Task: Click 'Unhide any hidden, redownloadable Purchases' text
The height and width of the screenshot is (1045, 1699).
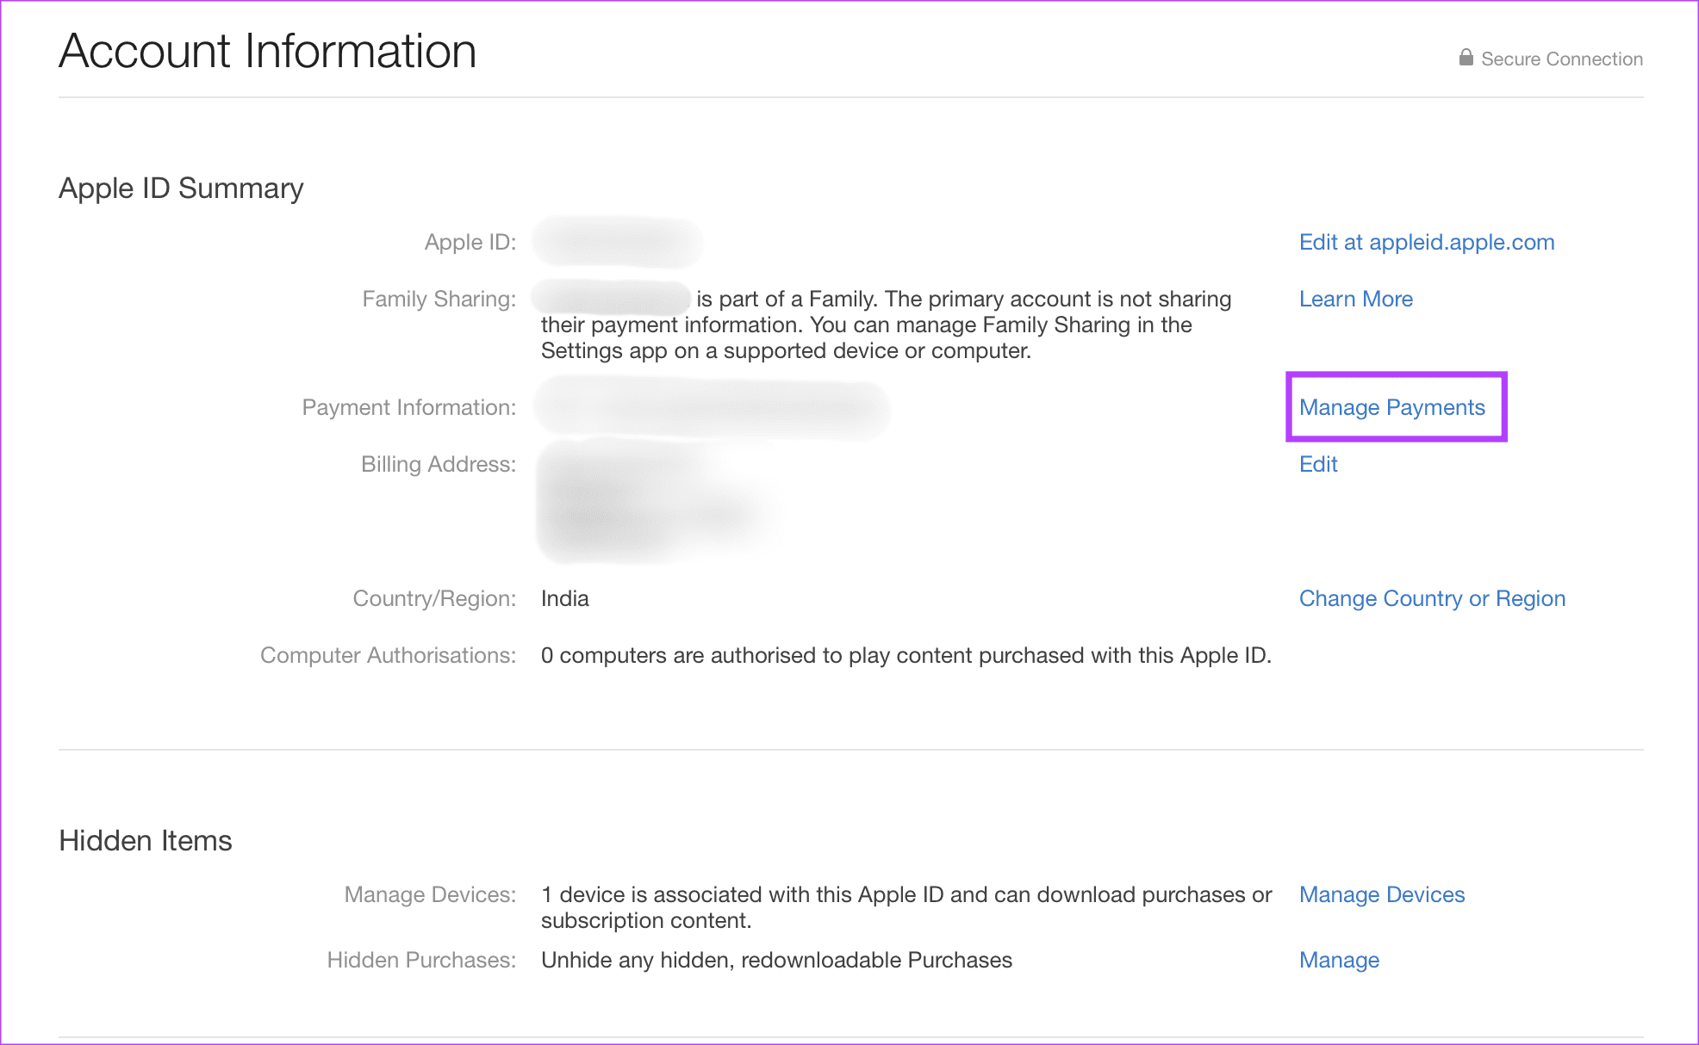Action: point(776,960)
